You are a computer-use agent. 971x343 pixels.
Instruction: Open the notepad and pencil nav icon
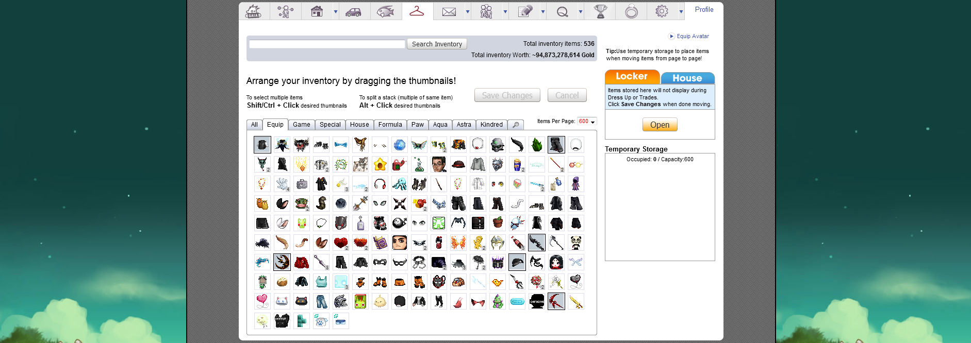pos(524,11)
